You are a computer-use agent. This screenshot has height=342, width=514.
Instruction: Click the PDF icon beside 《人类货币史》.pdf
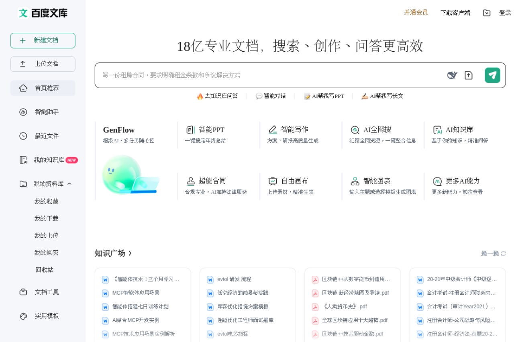click(x=315, y=307)
